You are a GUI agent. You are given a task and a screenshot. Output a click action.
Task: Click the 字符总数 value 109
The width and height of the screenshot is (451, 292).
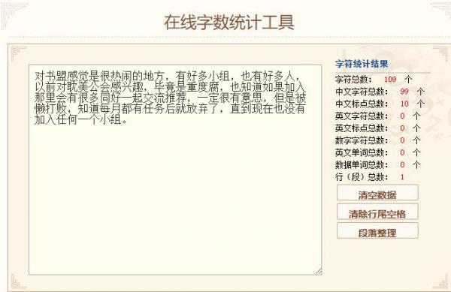click(390, 80)
